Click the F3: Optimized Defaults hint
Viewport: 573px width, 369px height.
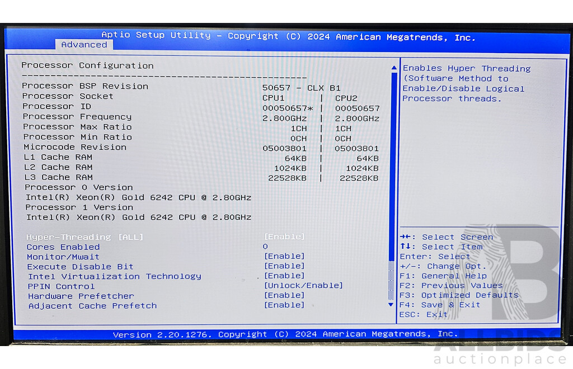[x=459, y=295]
